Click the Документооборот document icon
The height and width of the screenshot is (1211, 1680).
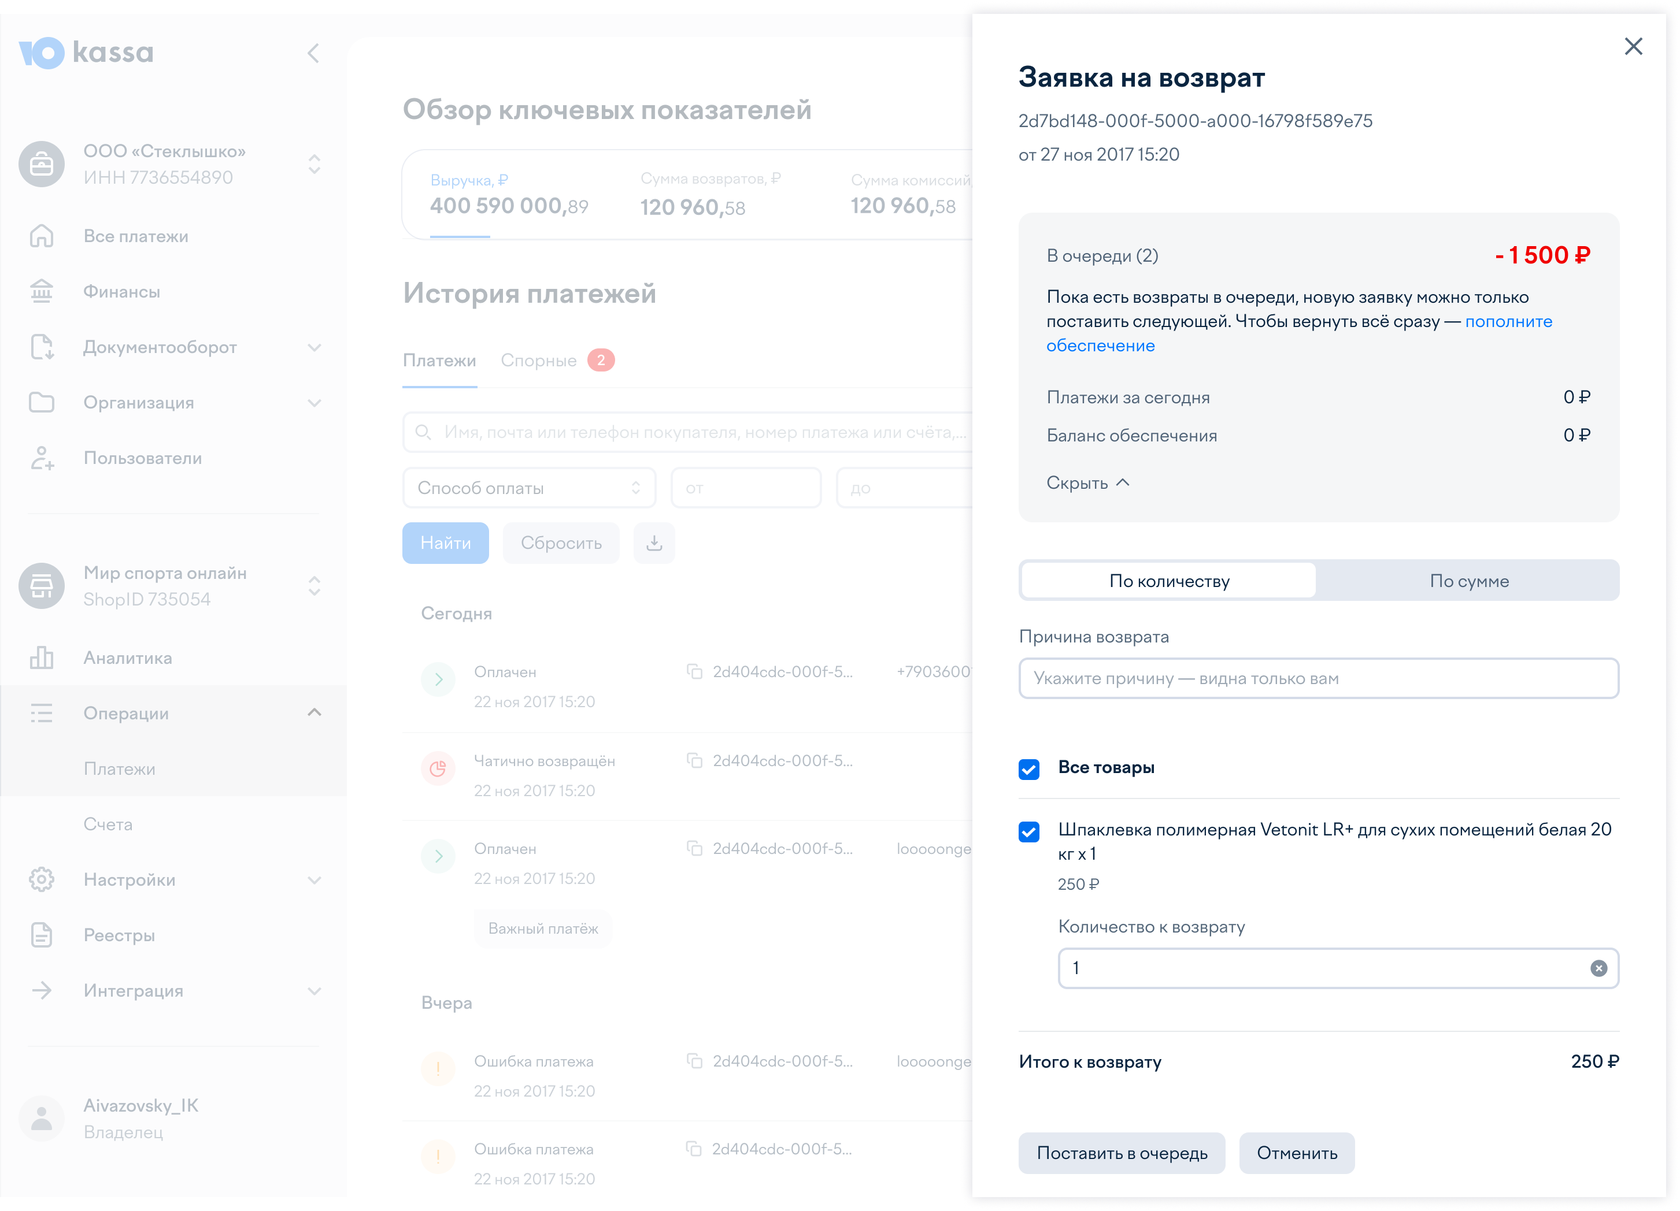coord(42,347)
